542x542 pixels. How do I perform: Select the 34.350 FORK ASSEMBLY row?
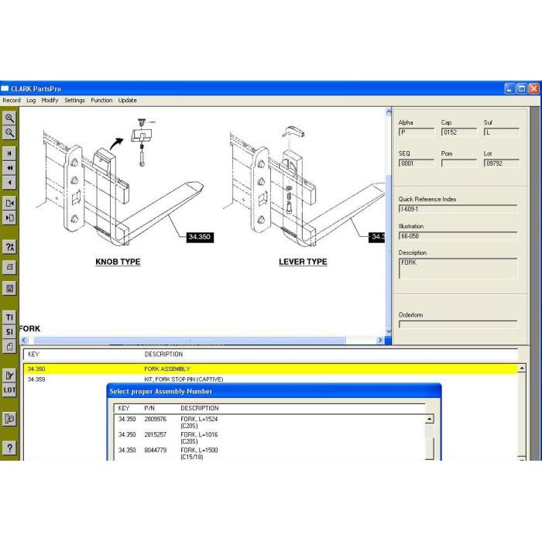coord(271,369)
